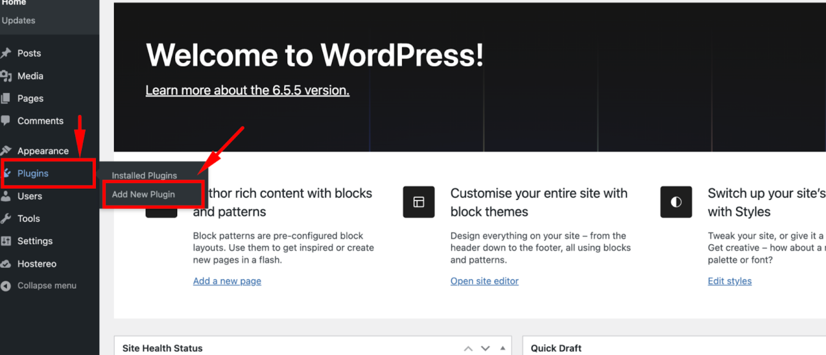Click the Settings sliders icon

[x=6, y=241]
